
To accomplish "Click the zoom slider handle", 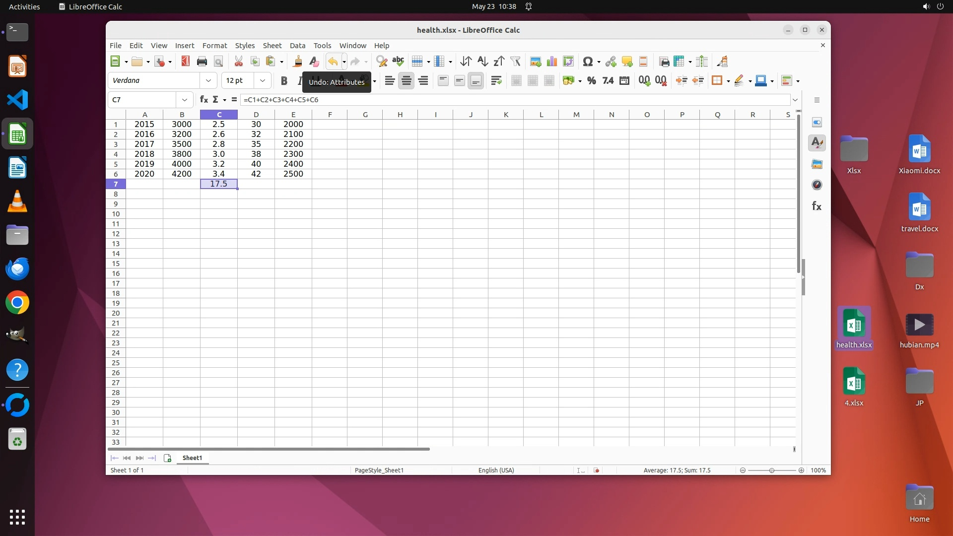I will (x=771, y=470).
